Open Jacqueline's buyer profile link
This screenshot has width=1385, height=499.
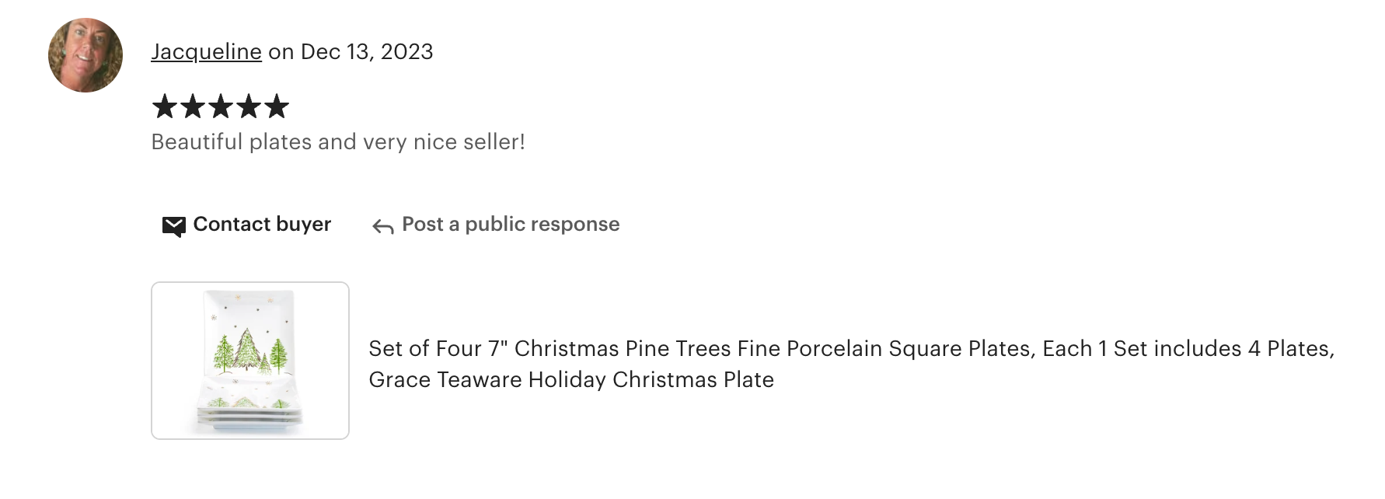tap(206, 51)
